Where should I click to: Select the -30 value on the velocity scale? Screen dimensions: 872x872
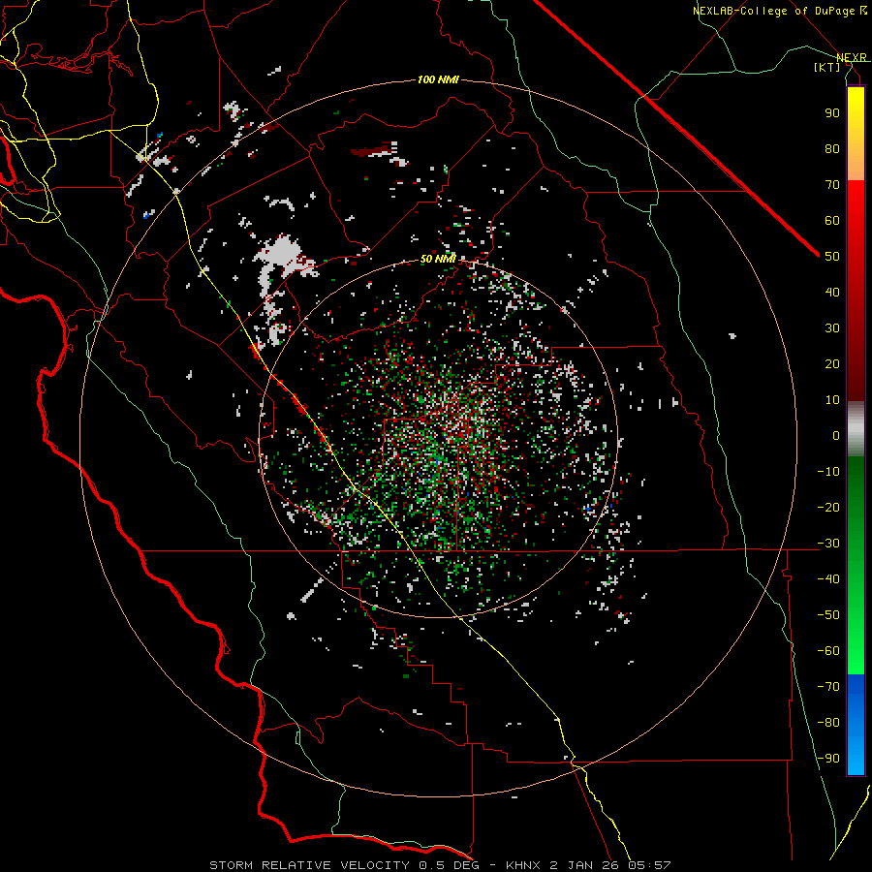point(828,544)
